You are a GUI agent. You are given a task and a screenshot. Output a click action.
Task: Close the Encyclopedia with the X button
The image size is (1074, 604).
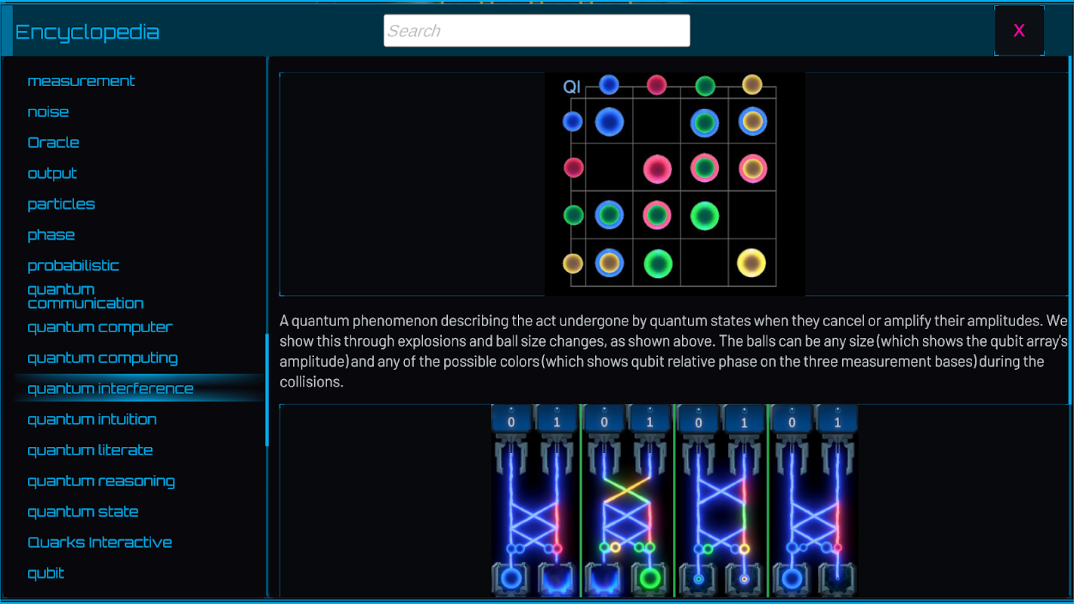click(1019, 31)
